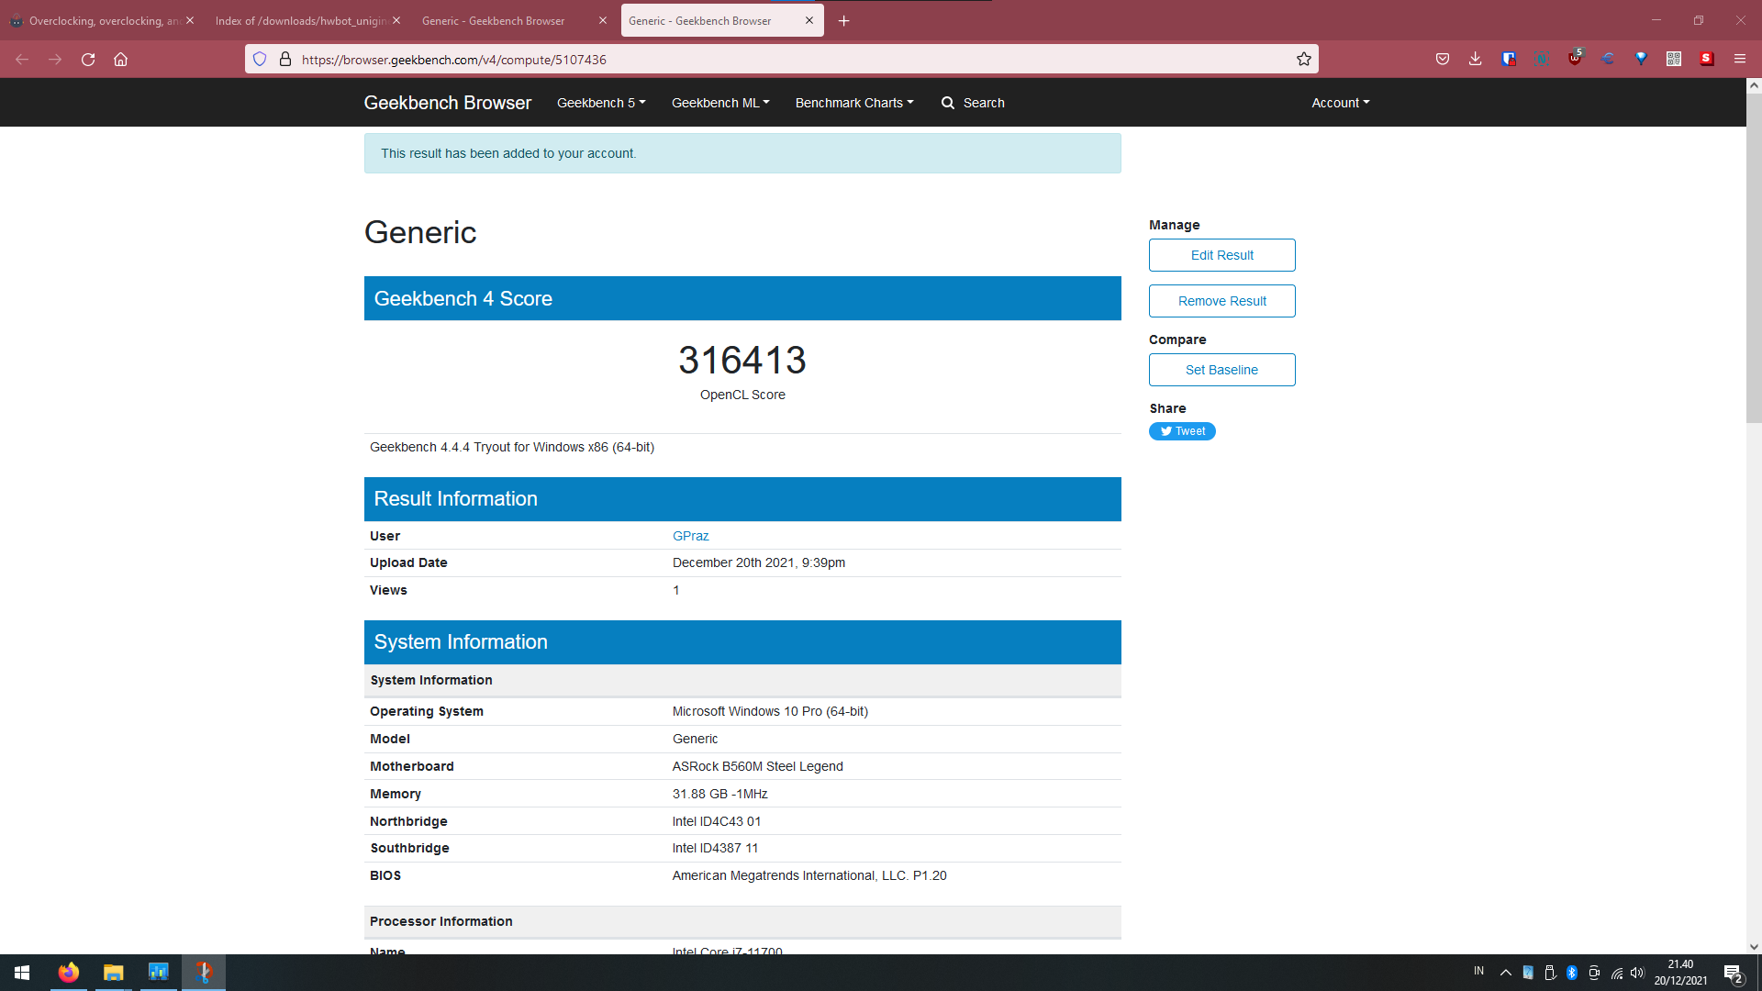Open a new browser tab
This screenshot has width=1762, height=991.
(x=844, y=21)
